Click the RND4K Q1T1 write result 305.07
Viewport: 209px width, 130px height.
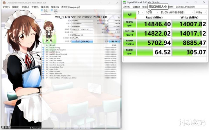[189, 52]
